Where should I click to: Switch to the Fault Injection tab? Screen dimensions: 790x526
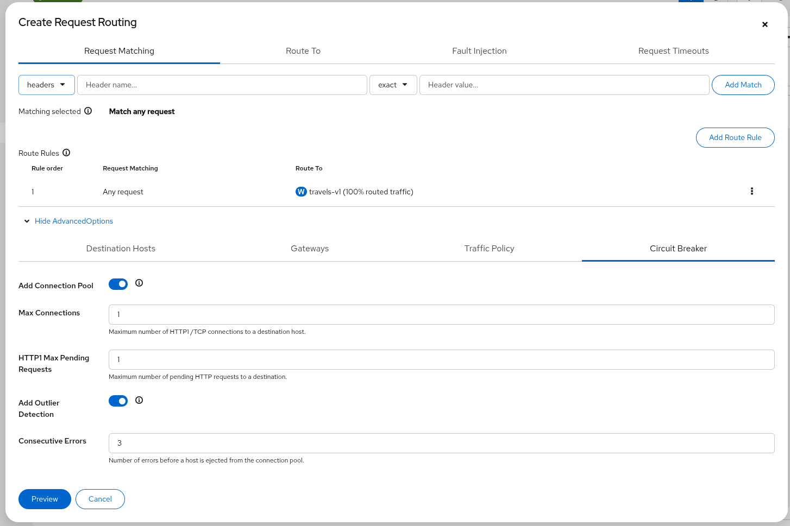(x=479, y=51)
